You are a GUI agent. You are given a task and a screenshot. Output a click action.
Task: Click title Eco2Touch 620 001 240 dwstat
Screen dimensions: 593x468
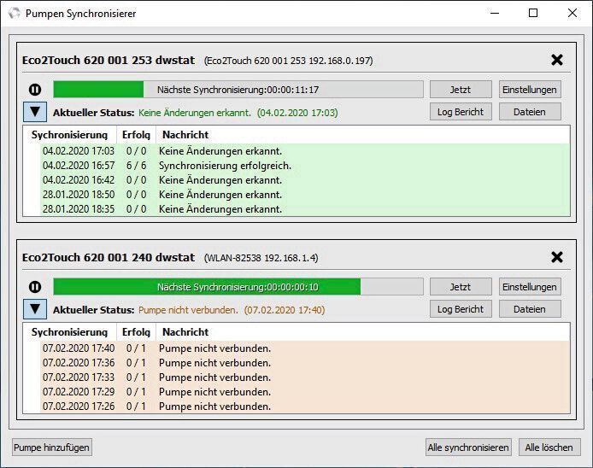click(109, 258)
